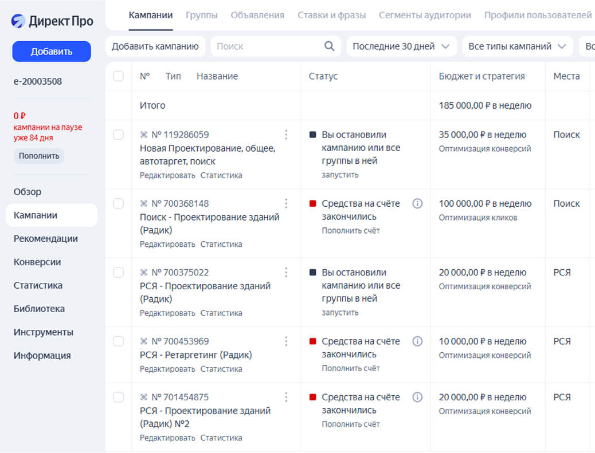The width and height of the screenshot is (595, 453).
Task: Click the campaign type icon beside № 700375022
Action: tap(144, 273)
